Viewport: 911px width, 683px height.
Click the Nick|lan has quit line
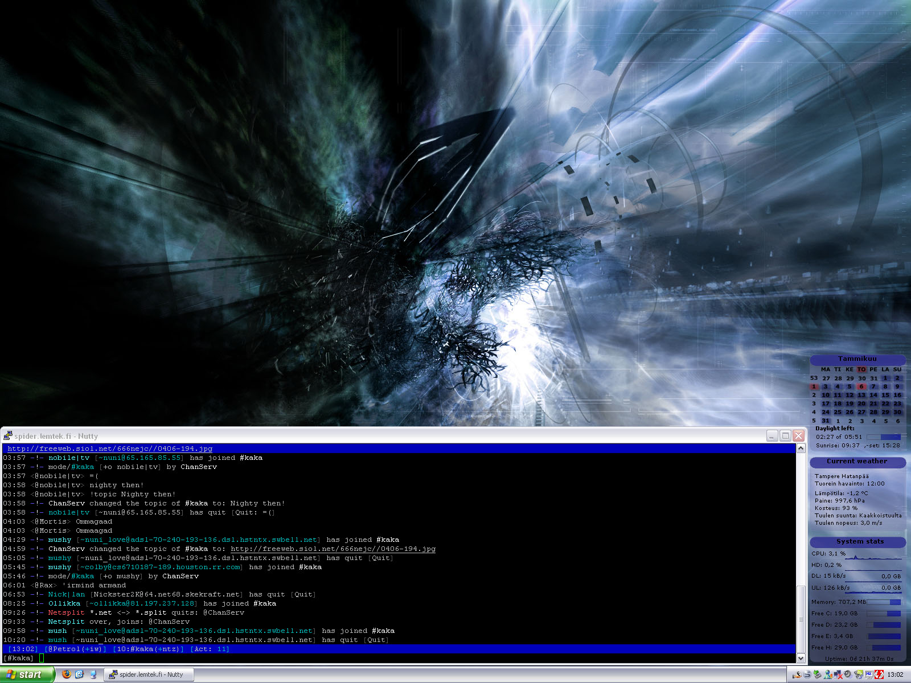click(159, 594)
